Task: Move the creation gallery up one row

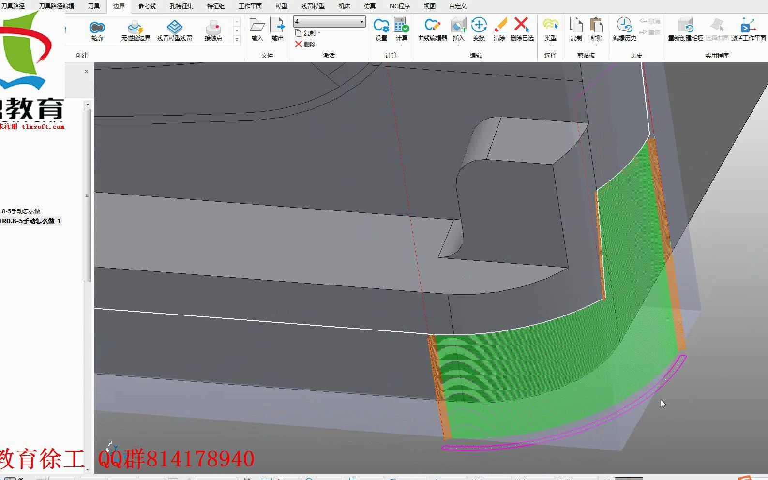Action: tap(237, 22)
